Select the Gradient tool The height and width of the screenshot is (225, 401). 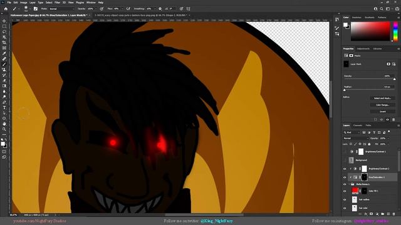(x=4, y=86)
